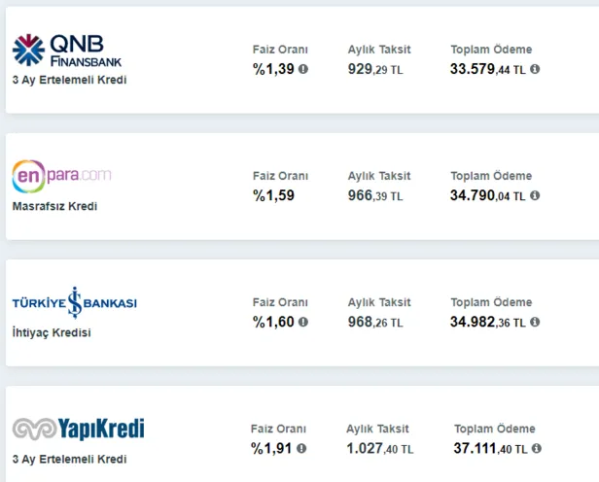Screen dimensions: 599x482
Task: Click info icon beside 34.982,36 TL total
Action: pyautogui.click(x=535, y=322)
